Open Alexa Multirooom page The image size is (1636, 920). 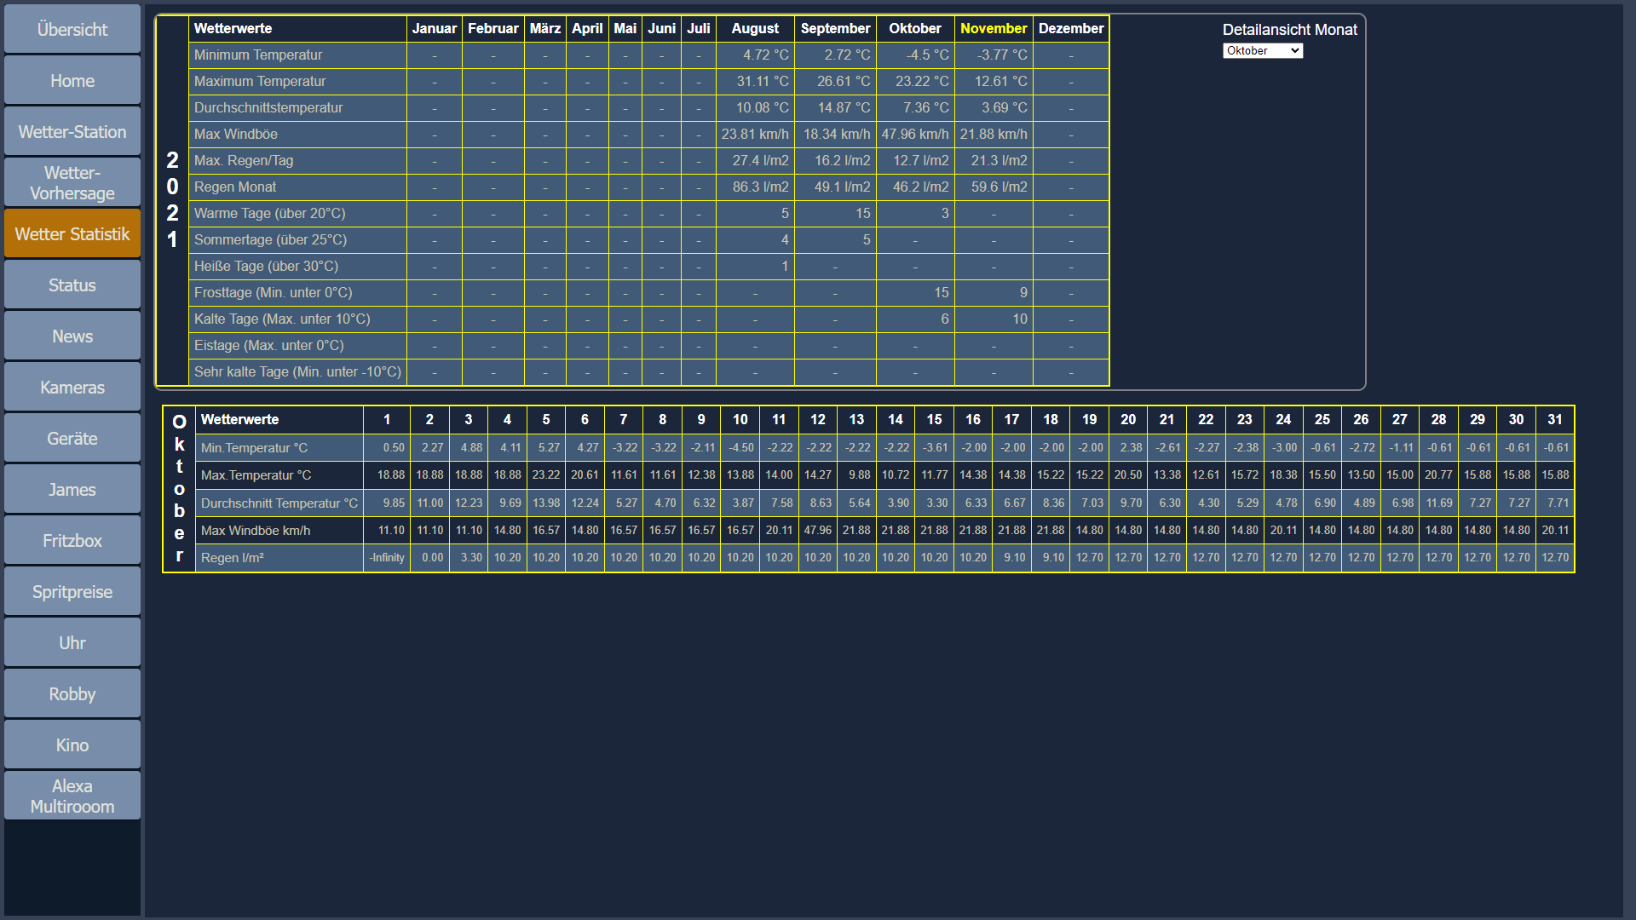[x=72, y=796]
